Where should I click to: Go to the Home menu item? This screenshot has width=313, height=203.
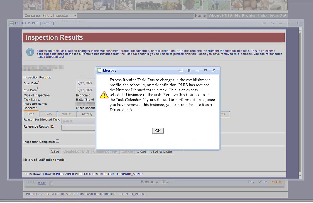pos(200,16)
